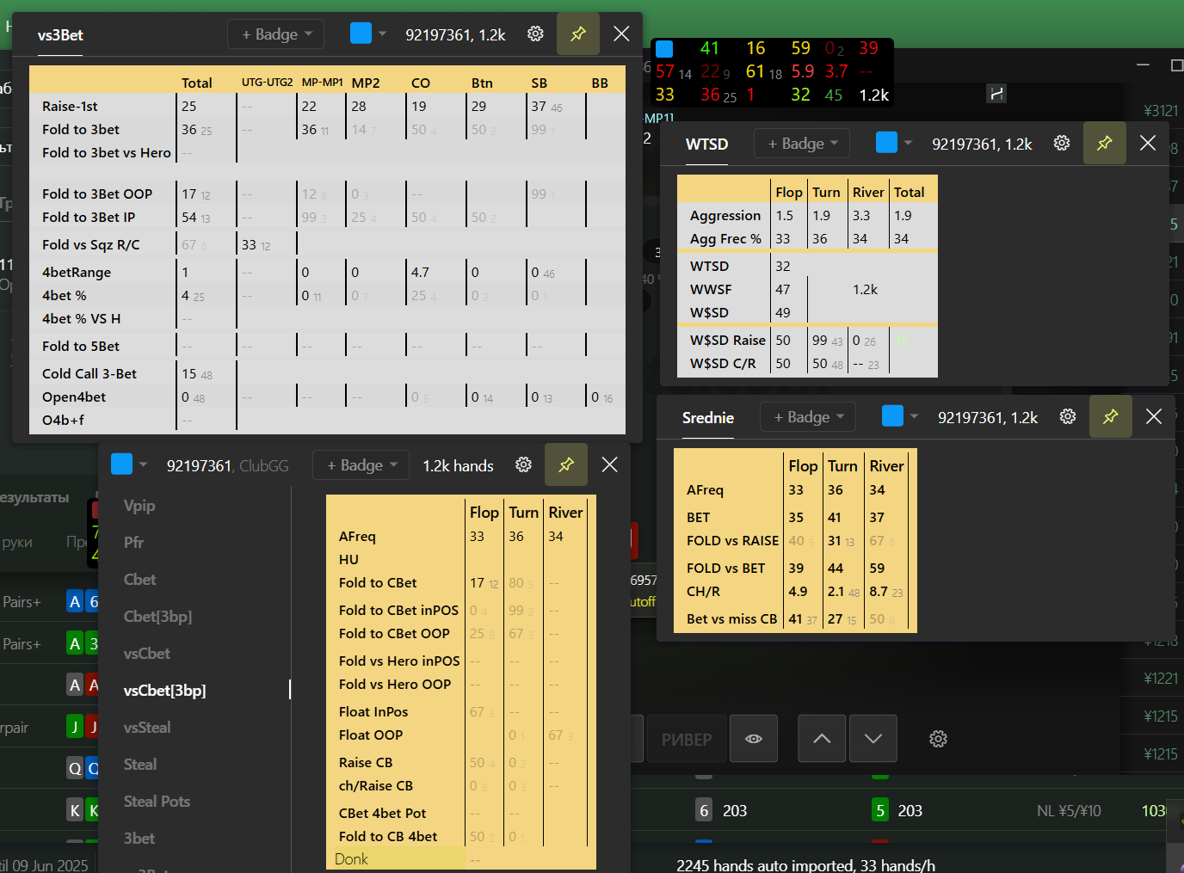This screenshot has width=1184, height=873.
Task: Click the gray 6 seat badge
Action: point(704,810)
